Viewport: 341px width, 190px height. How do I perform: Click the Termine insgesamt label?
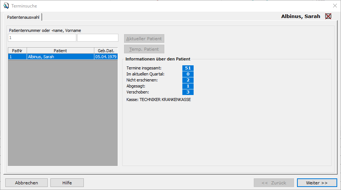point(144,68)
